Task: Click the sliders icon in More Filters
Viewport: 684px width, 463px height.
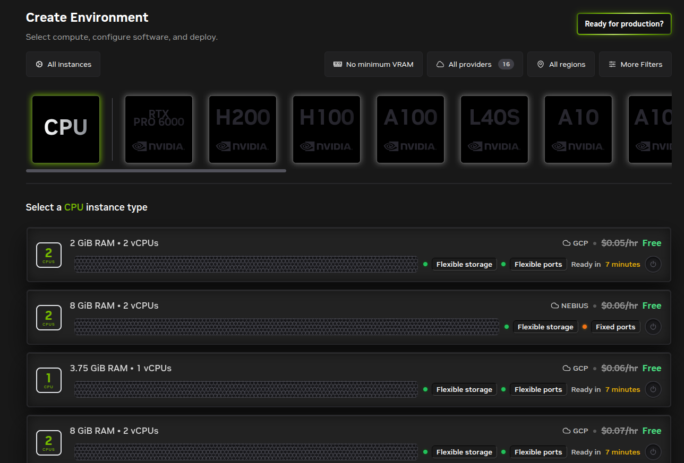Action: [612, 64]
